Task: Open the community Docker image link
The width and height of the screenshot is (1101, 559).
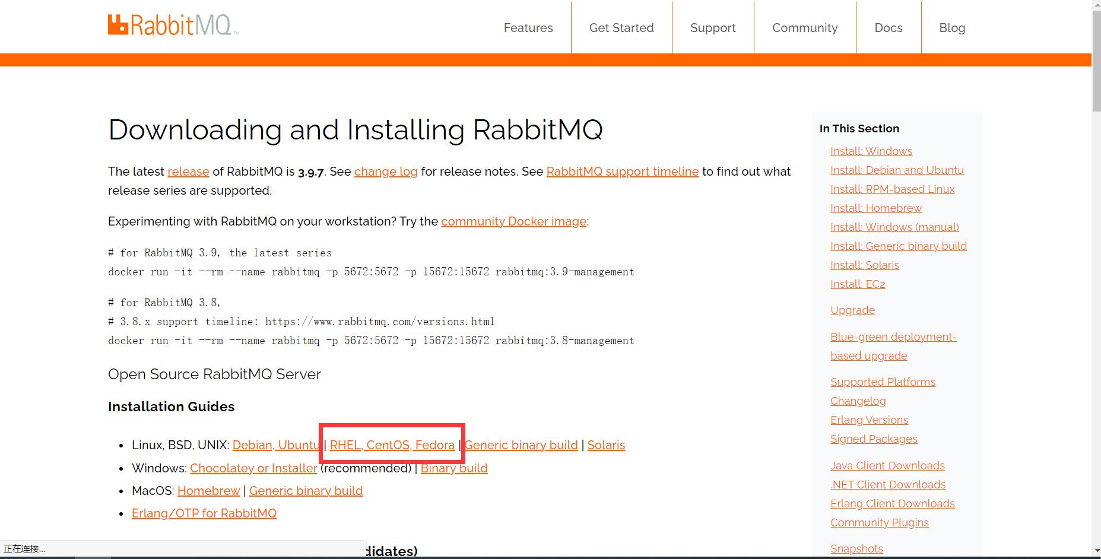Action: [x=513, y=221]
